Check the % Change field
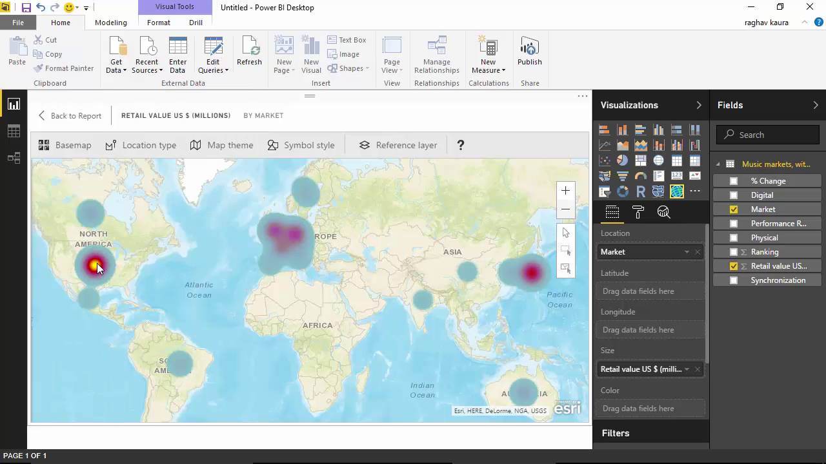 click(x=734, y=181)
